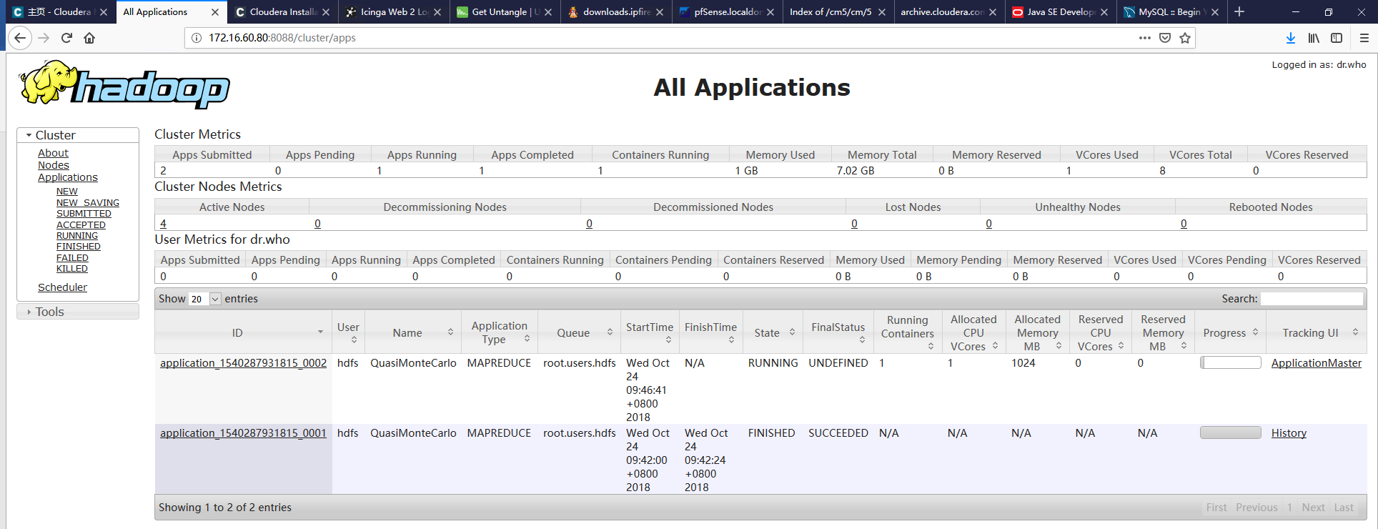
Task: Go to Previous page of entries
Action: [x=1256, y=508]
